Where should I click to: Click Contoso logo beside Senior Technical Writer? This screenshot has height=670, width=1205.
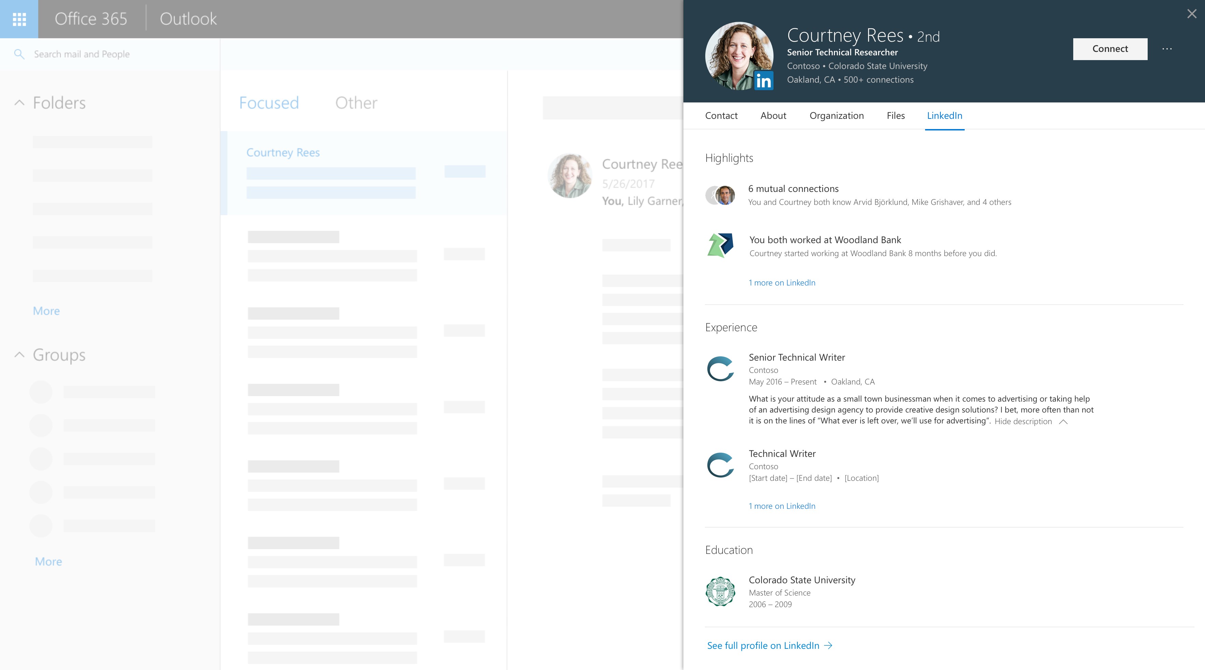click(720, 369)
